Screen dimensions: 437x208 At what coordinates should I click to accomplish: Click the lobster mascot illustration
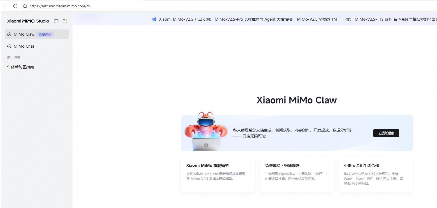(x=206, y=131)
